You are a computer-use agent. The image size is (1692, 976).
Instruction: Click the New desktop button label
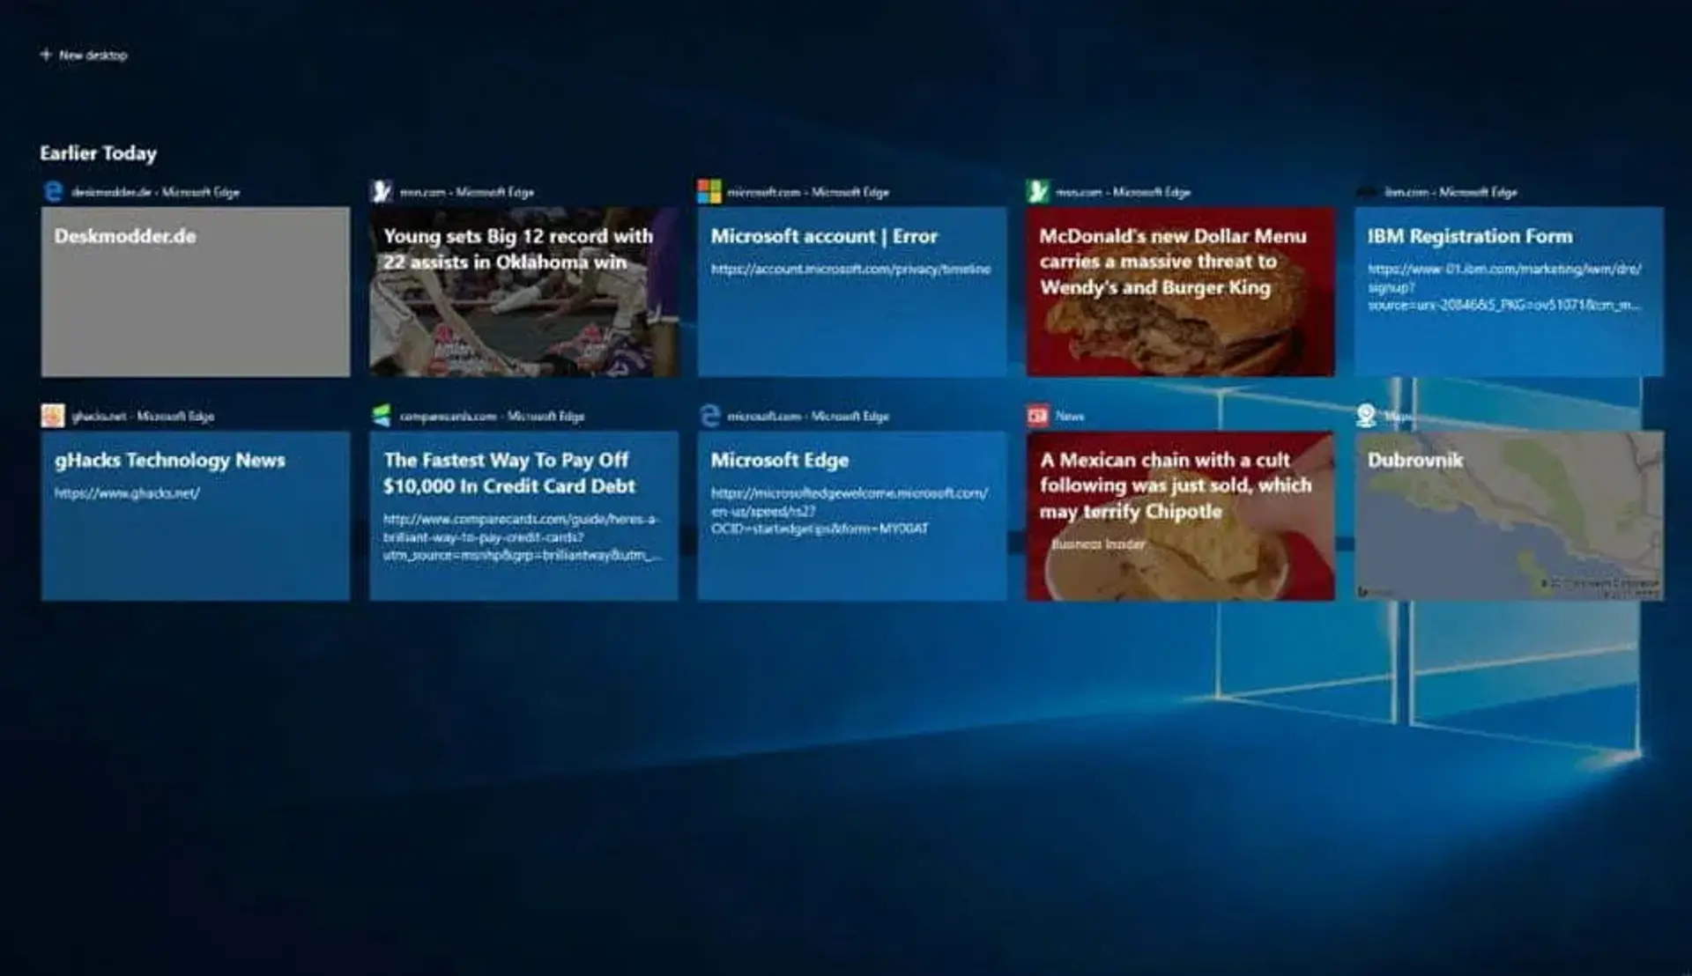pyautogui.click(x=93, y=55)
